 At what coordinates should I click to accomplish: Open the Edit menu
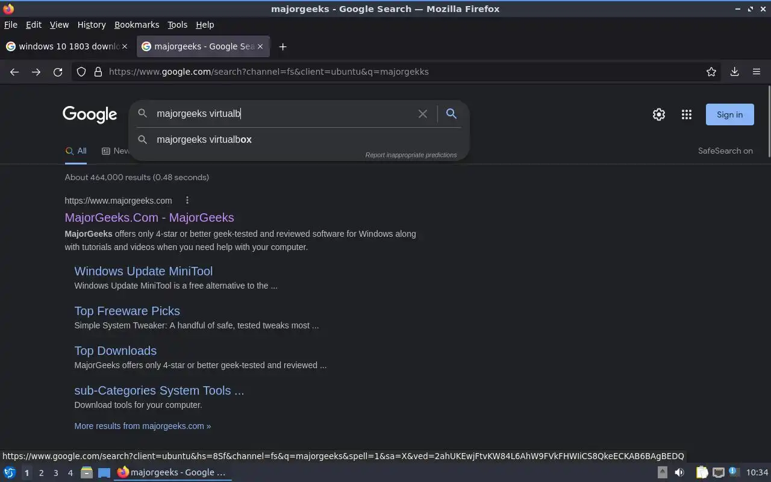pos(34,25)
